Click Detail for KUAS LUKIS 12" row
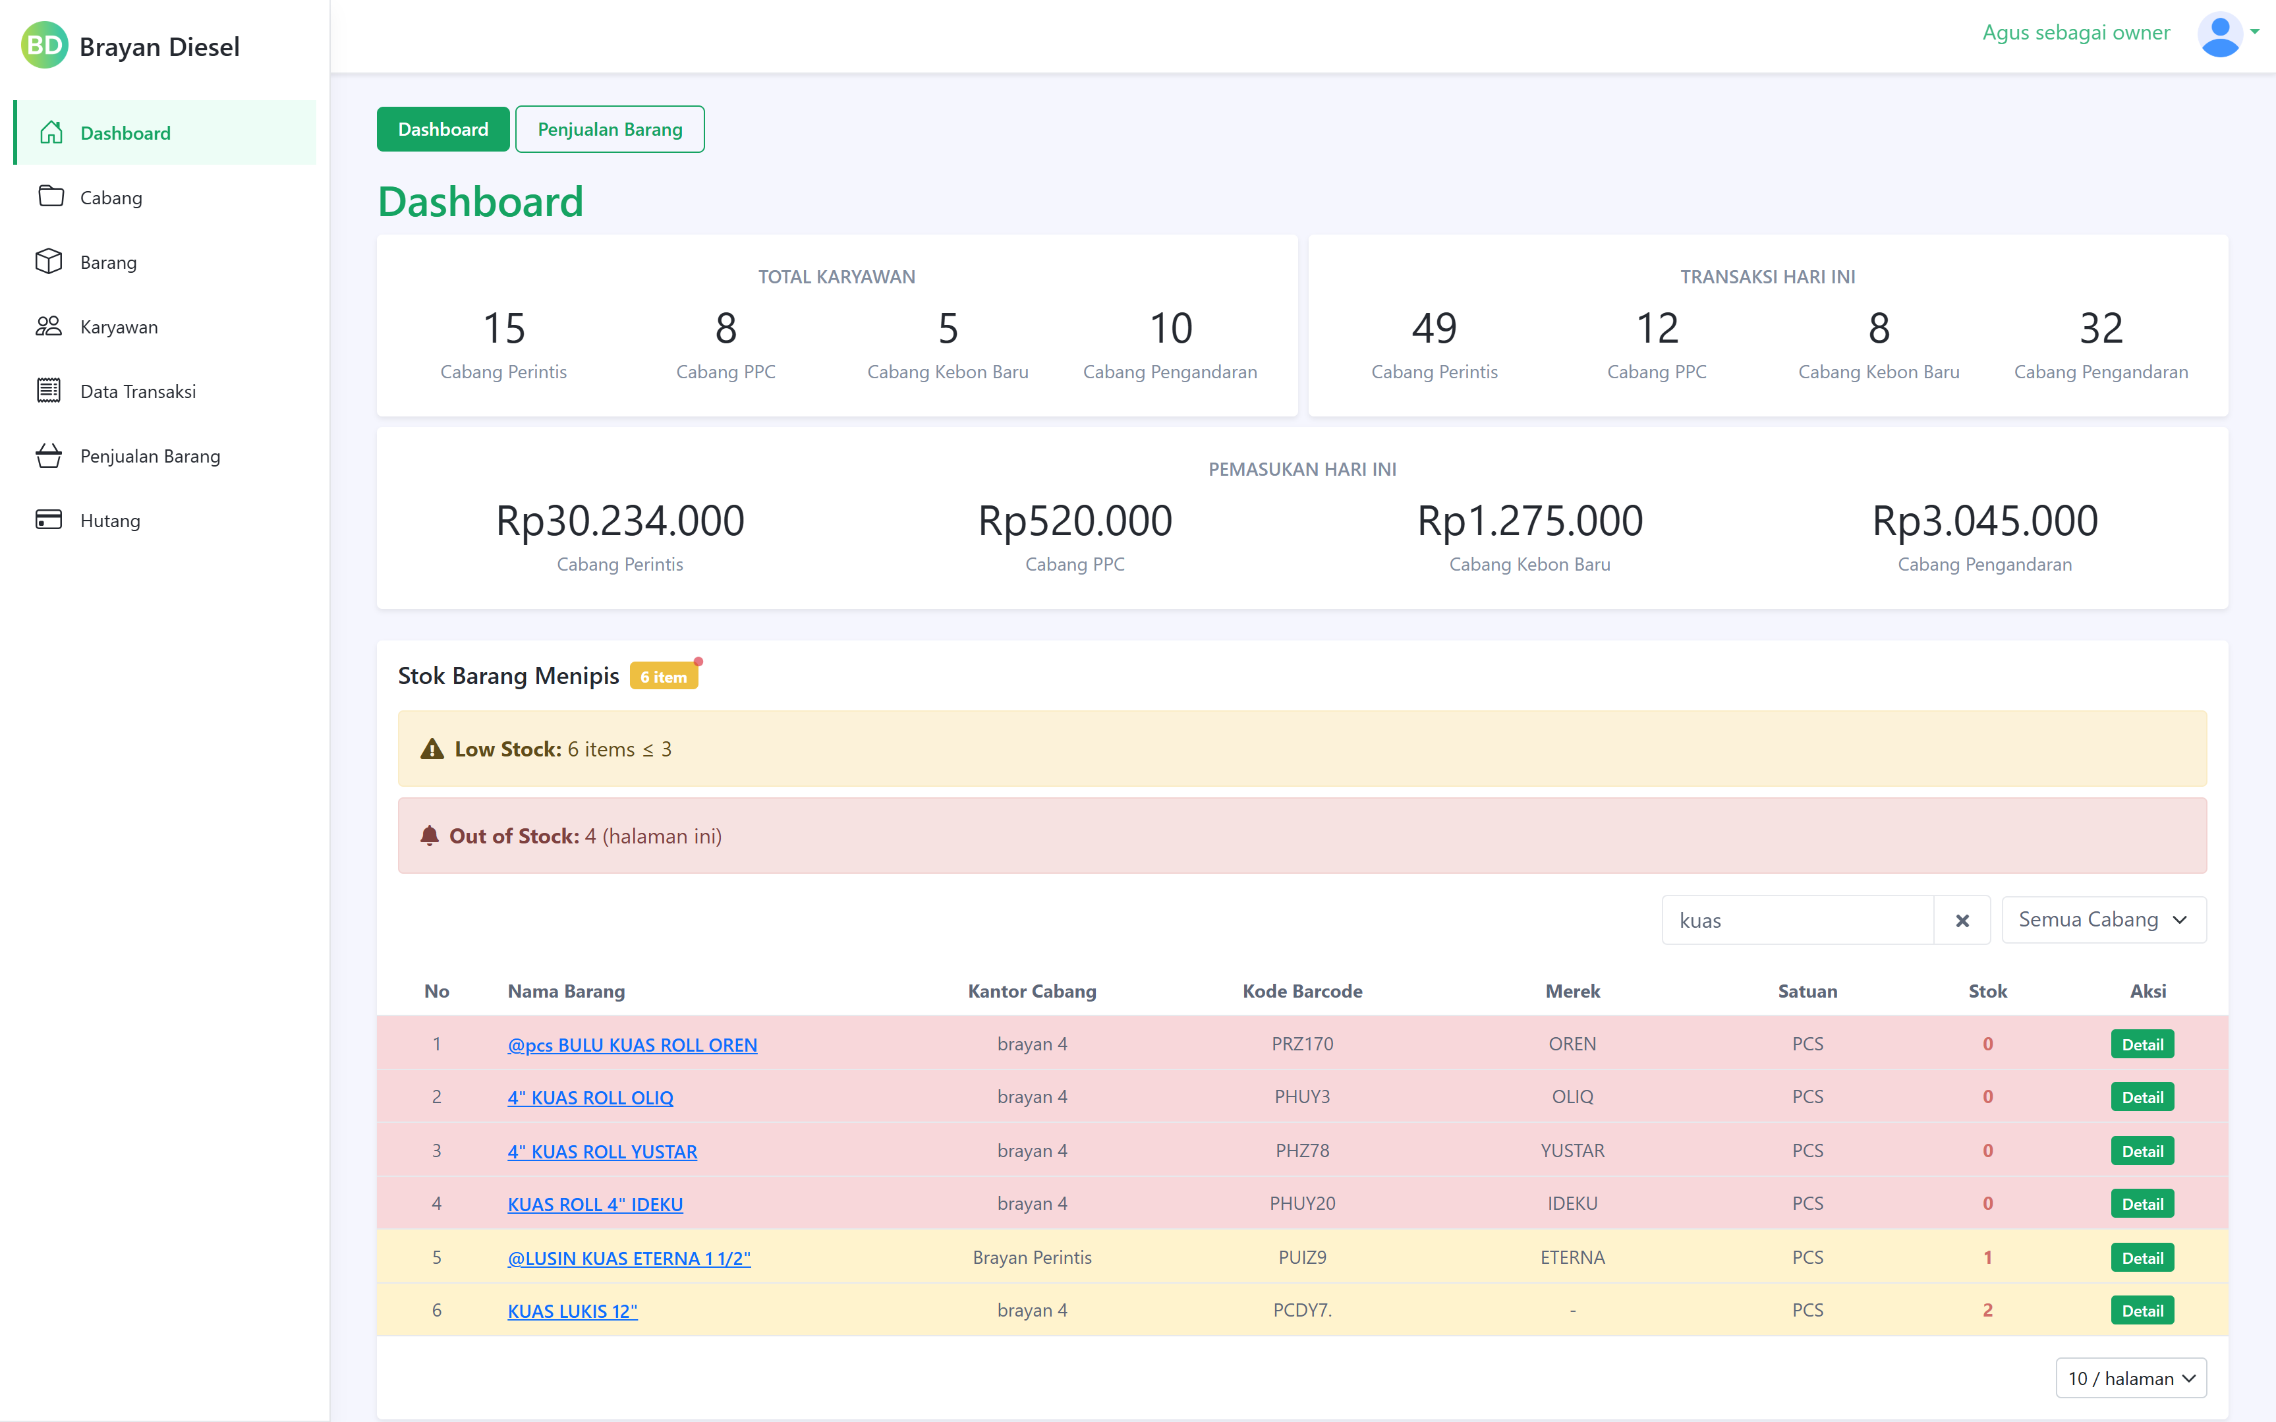 (x=2142, y=1310)
